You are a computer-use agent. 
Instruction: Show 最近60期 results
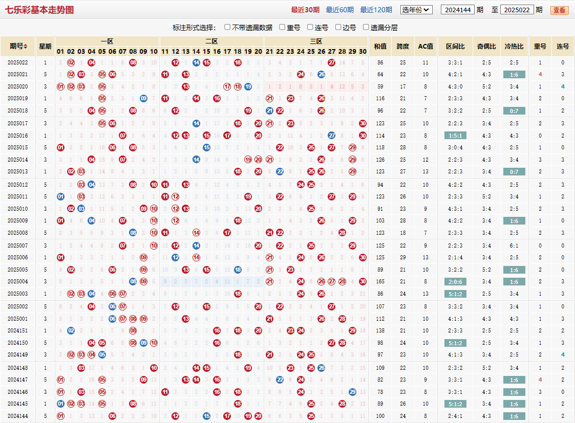coord(339,10)
